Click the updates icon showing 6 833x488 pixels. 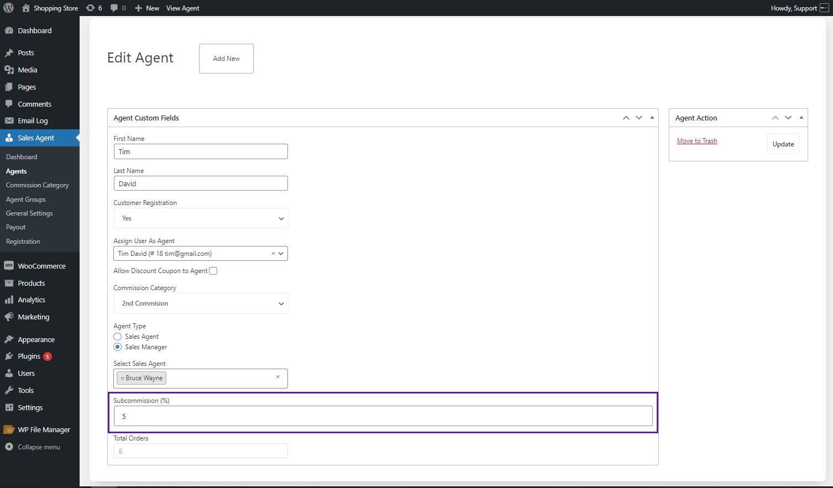[91, 8]
